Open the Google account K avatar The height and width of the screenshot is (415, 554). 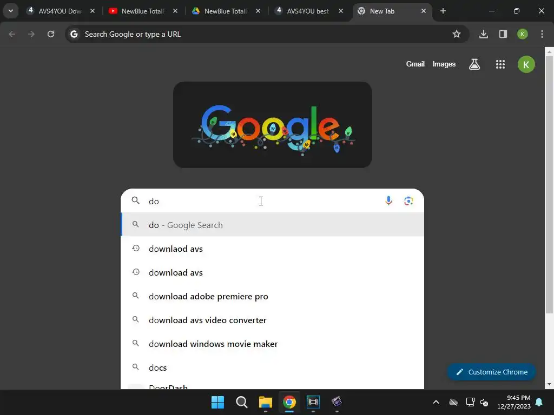pos(526,64)
